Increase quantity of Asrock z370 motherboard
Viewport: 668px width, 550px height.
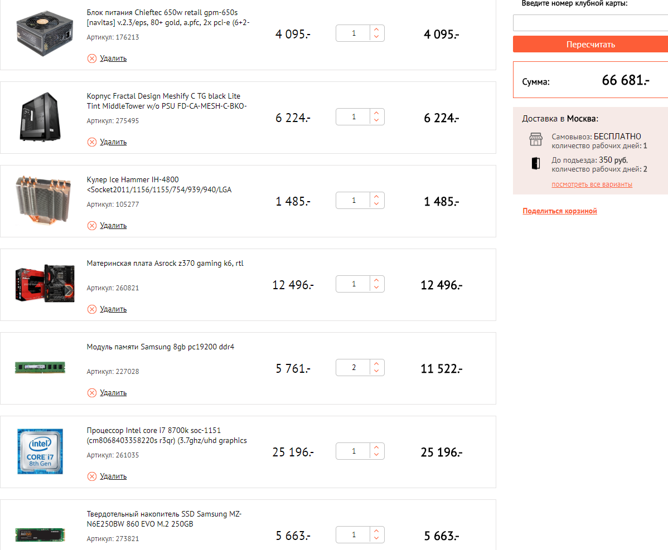377,280
